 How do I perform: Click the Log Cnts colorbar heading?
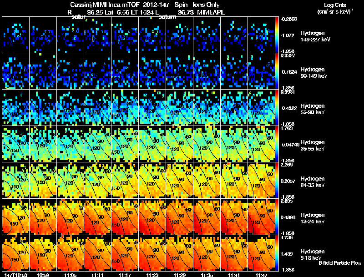pos(335,5)
